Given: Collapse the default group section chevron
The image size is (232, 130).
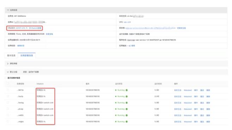Looking at the screenshot, I should (8, 72).
